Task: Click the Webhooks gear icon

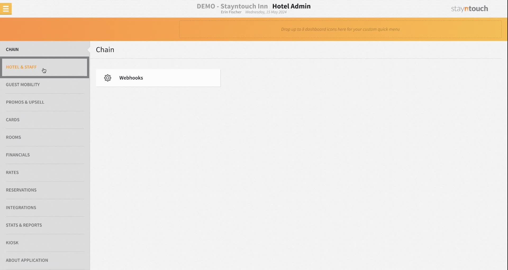Action: [108, 78]
